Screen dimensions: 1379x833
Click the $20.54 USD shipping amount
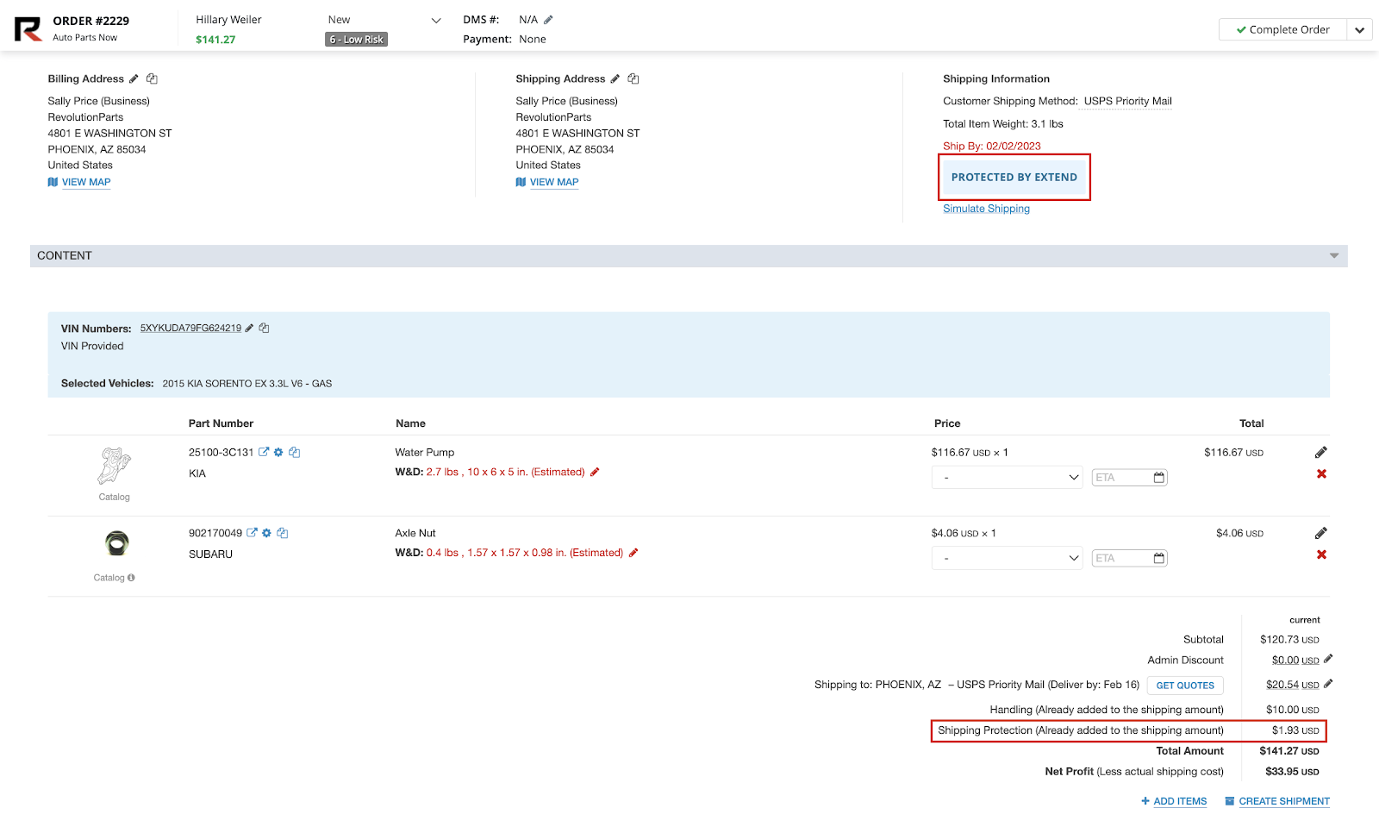1292,685
